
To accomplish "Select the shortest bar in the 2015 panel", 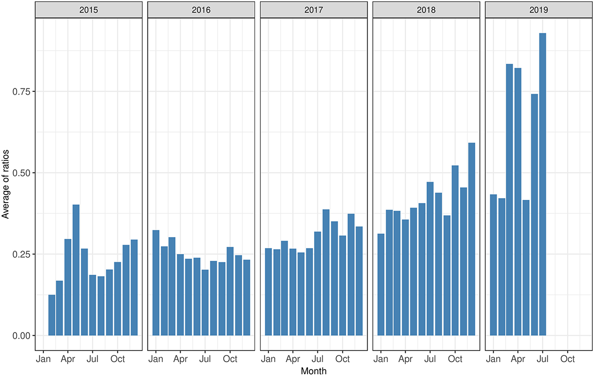I will [x=52, y=315].
